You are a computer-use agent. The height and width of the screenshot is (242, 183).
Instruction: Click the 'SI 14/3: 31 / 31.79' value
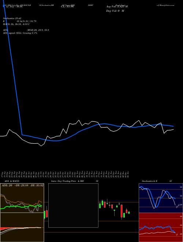26,21
